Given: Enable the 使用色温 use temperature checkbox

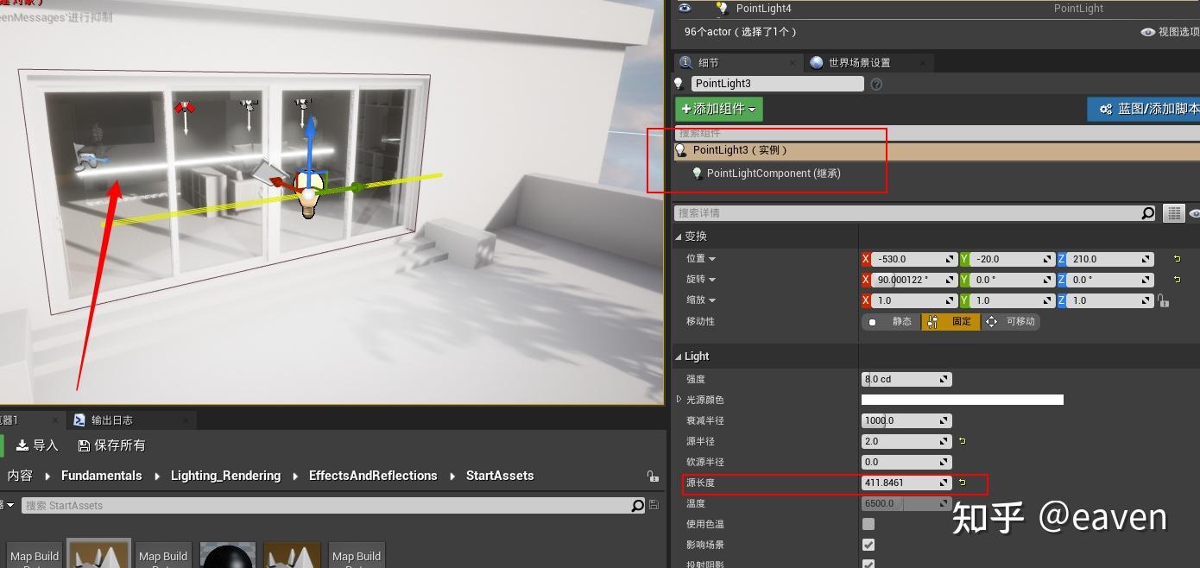Looking at the screenshot, I should click(868, 524).
